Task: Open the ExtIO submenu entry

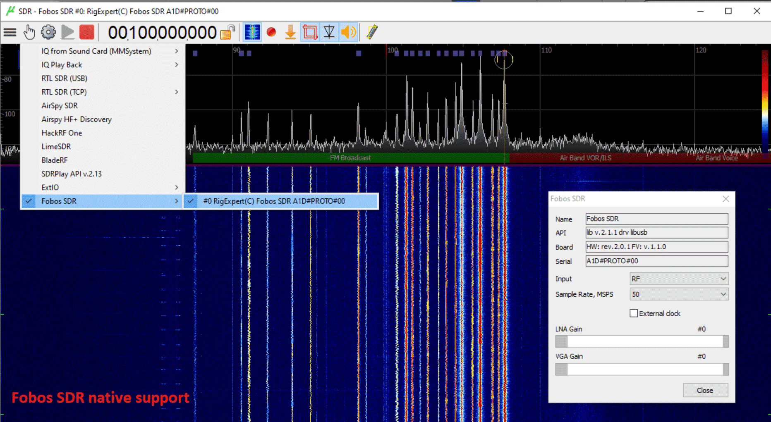Action: click(103, 188)
